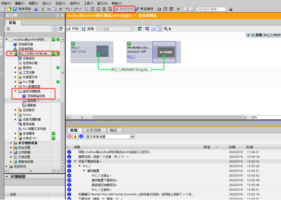The image size is (281, 200).
Task: Open the 工具(T) menu
Action: [89, 3]
